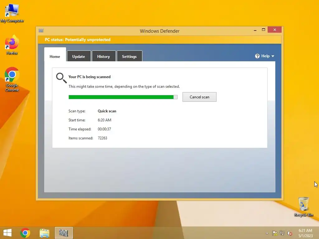Select the Firefox desktop shortcut
The height and width of the screenshot is (239, 319).
click(12, 45)
